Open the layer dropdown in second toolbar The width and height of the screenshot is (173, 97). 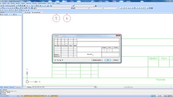[x=54, y=8]
